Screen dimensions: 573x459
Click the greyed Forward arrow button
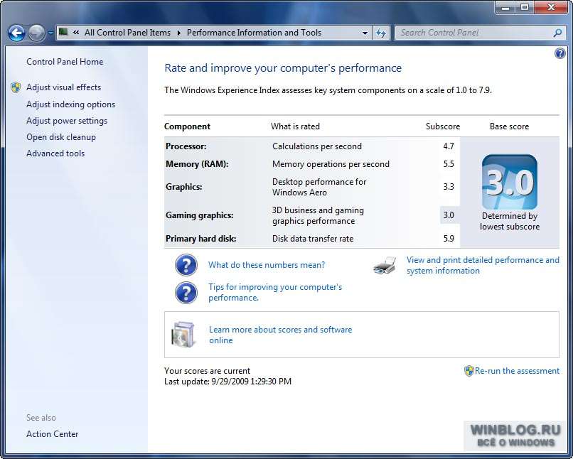click(x=36, y=33)
